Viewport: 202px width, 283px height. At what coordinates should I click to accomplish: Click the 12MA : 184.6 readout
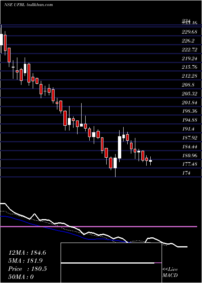[27, 253]
